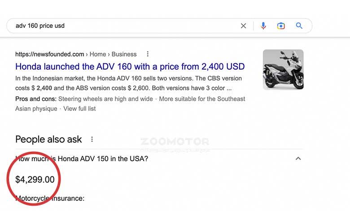Open image search with camera icon
This screenshot has height=211, width=350.
tap(281, 26)
